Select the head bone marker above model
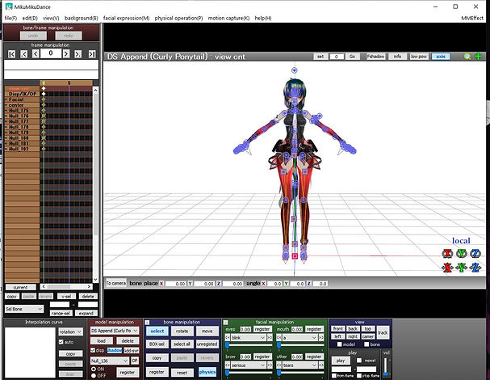Image resolution: width=490 pixels, height=380 pixels. pos(294,70)
